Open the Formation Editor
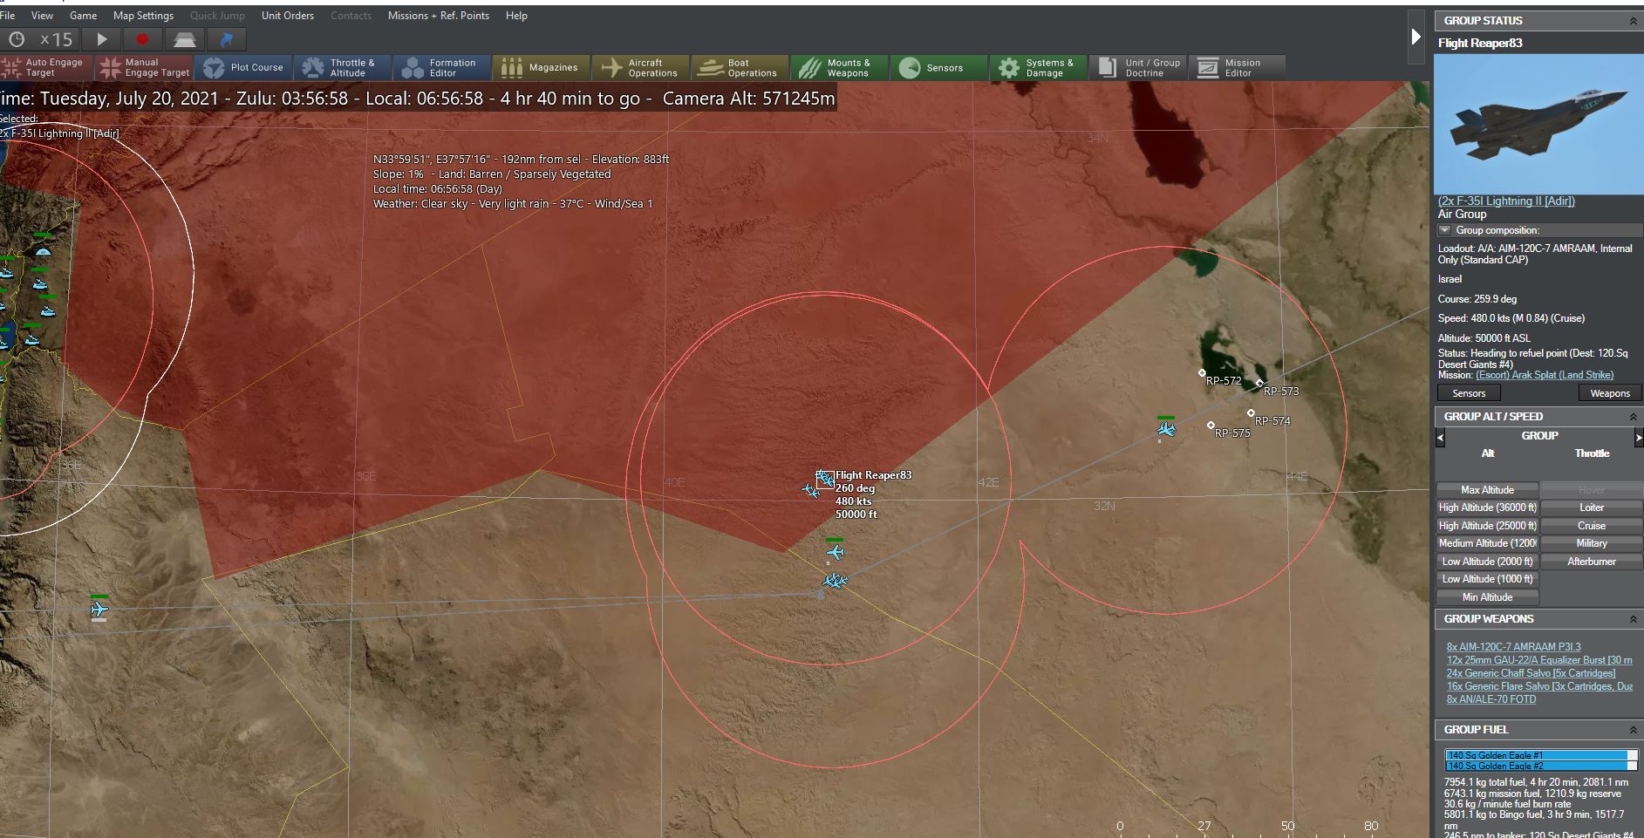Screen dimensions: 1644x838 click(x=441, y=67)
